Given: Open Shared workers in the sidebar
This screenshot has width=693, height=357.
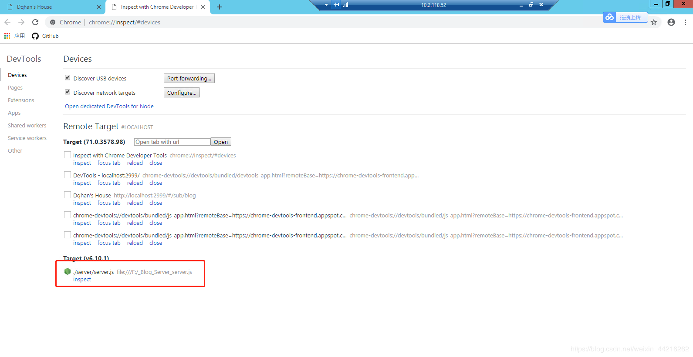Looking at the screenshot, I should tap(27, 126).
